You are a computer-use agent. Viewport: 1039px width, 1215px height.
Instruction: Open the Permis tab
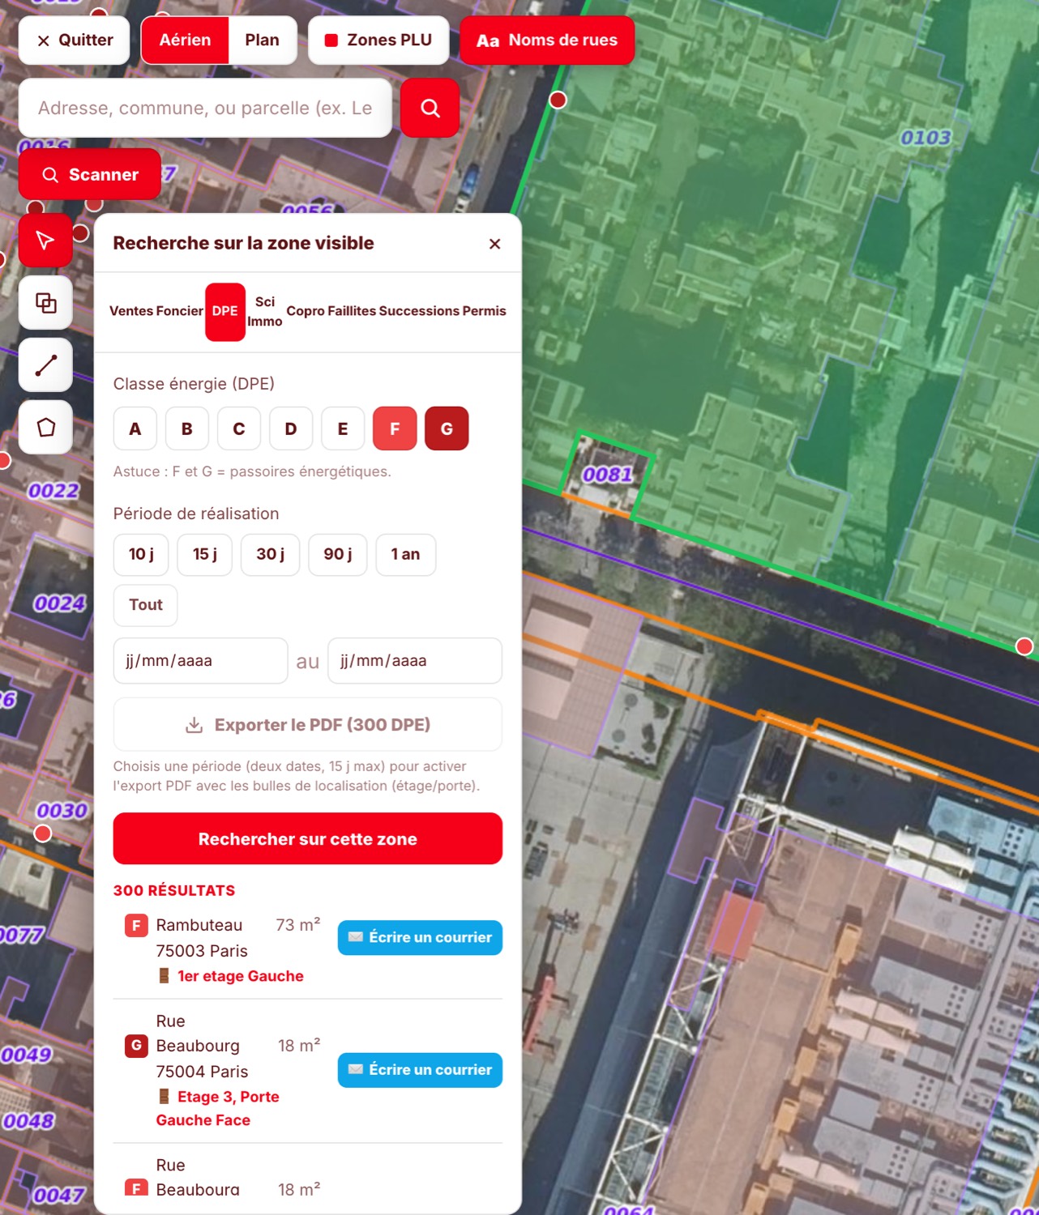coord(484,311)
